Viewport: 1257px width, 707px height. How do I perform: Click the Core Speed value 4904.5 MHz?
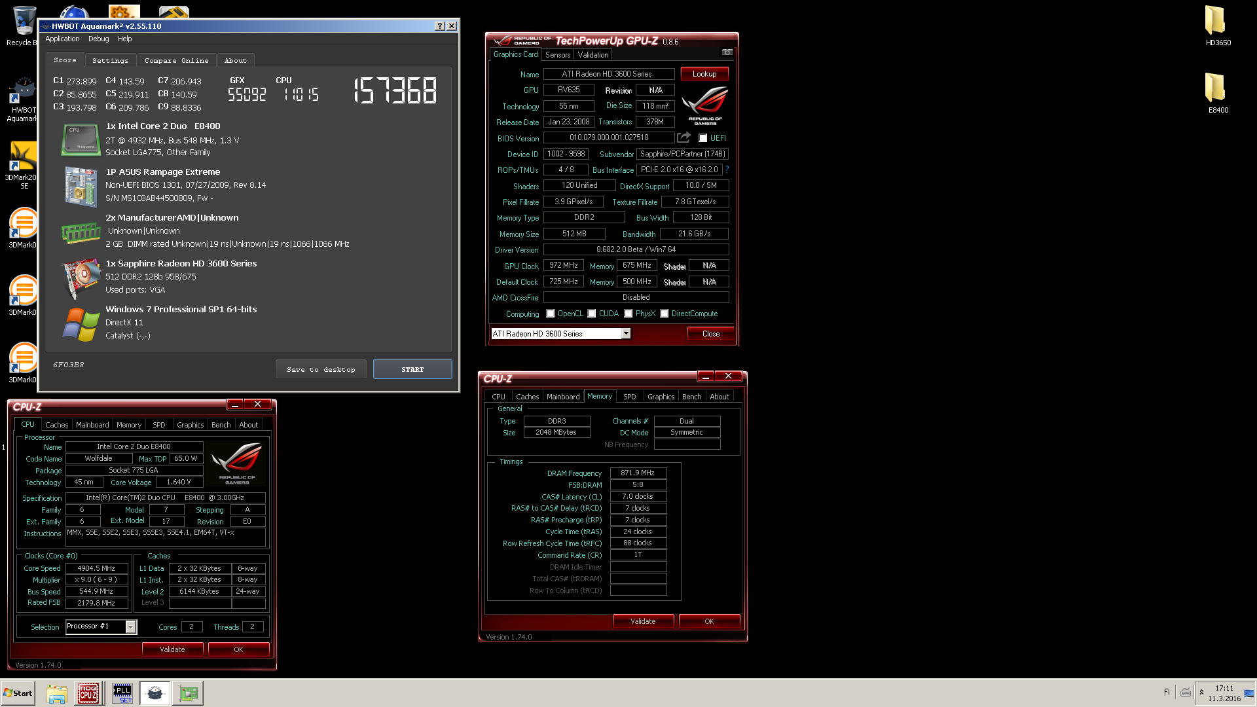tap(96, 568)
